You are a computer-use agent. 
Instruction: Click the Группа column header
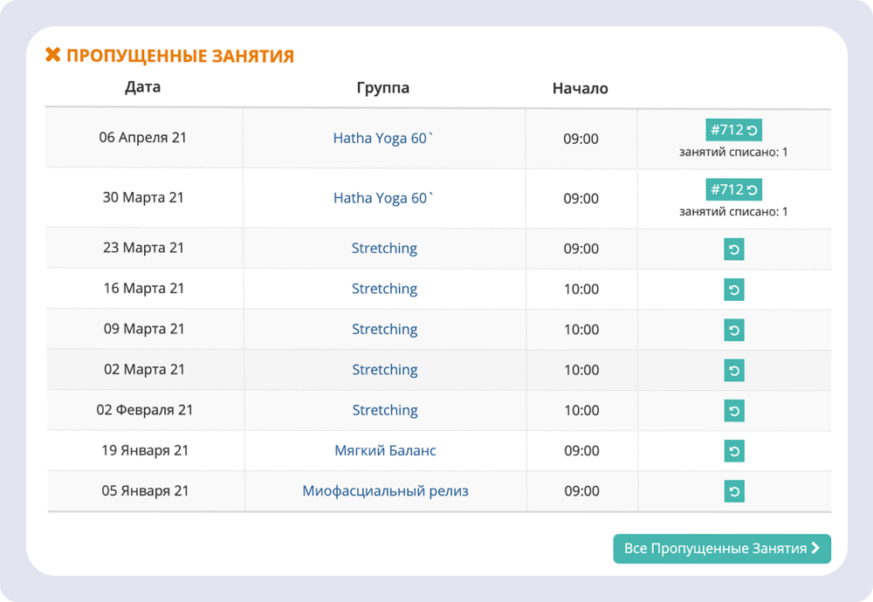382,88
